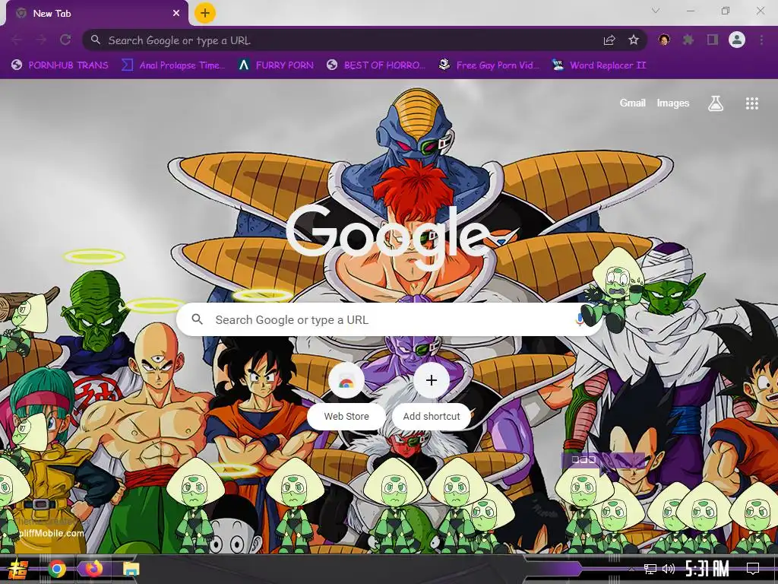Open the volume control tray icon
Screen dimensions: 778x584
click(669, 569)
